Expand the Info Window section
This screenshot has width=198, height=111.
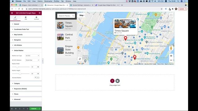coord(26,45)
